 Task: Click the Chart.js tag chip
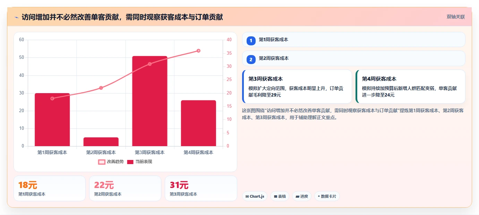point(255,196)
